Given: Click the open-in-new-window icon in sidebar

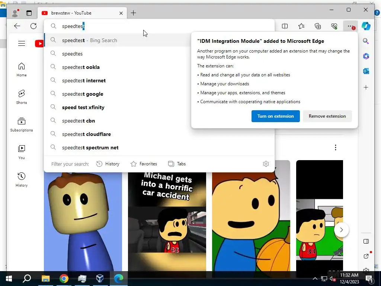Looking at the screenshot, I should click(366, 256).
